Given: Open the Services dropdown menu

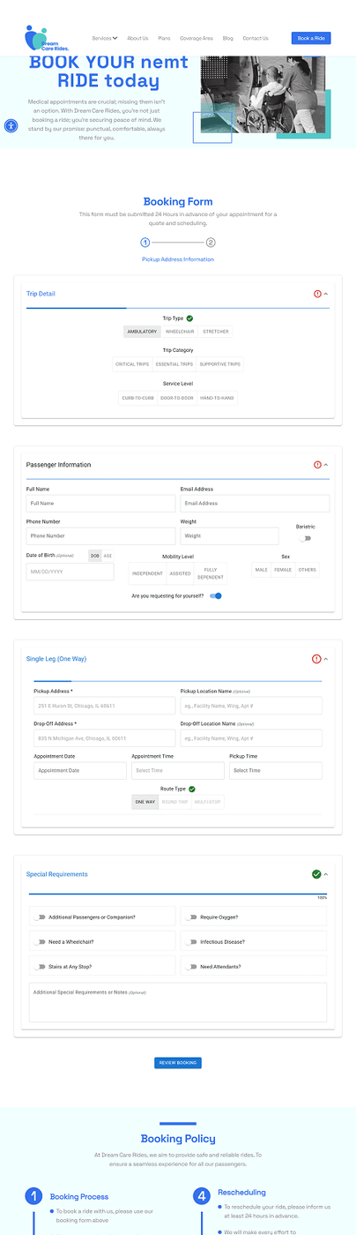Looking at the screenshot, I should [x=105, y=38].
